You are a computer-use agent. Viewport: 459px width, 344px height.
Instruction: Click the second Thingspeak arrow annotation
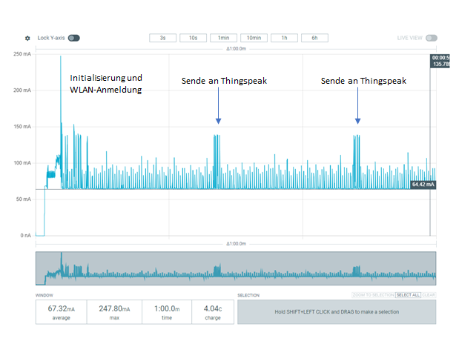point(357,105)
